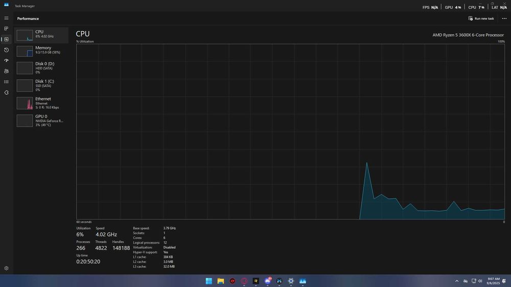Open the volume speaker tray icon
The width and height of the screenshot is (511, 287).
pos(480,281)
